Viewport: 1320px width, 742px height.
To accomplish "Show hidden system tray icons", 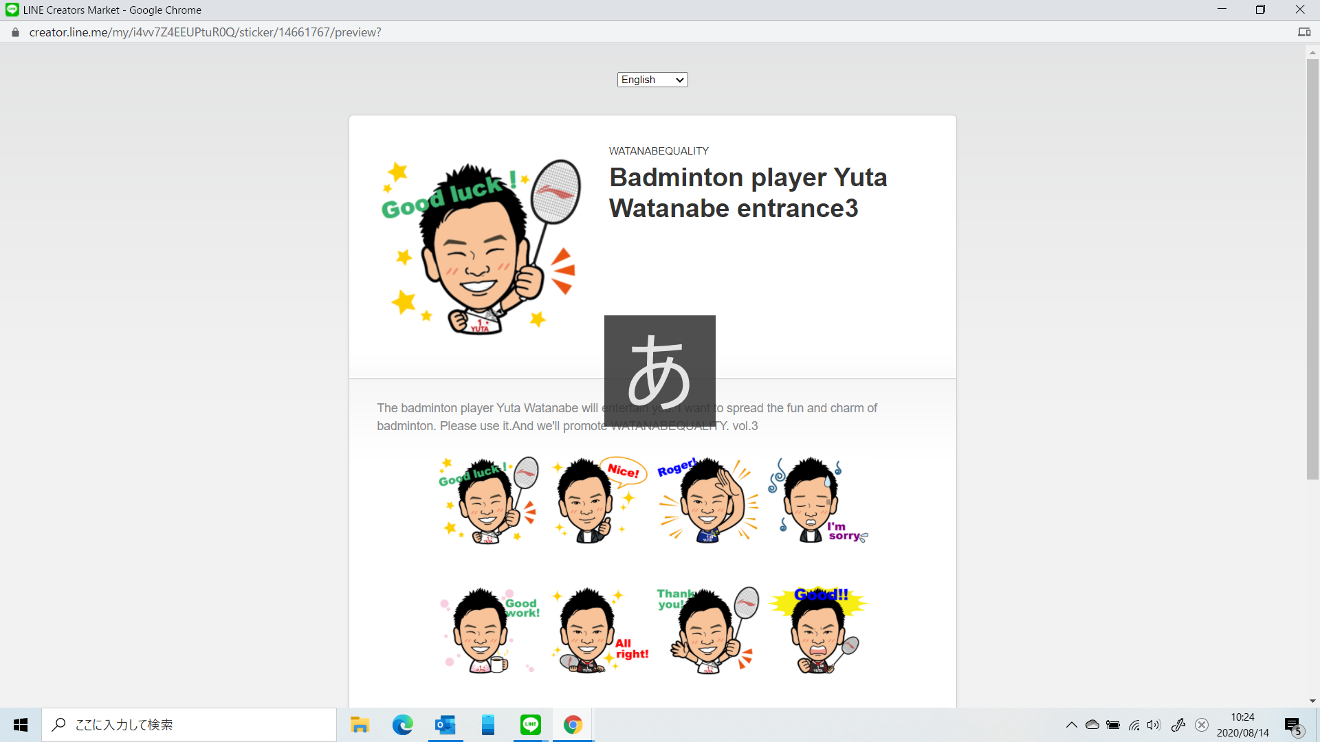I will 1071,725.
